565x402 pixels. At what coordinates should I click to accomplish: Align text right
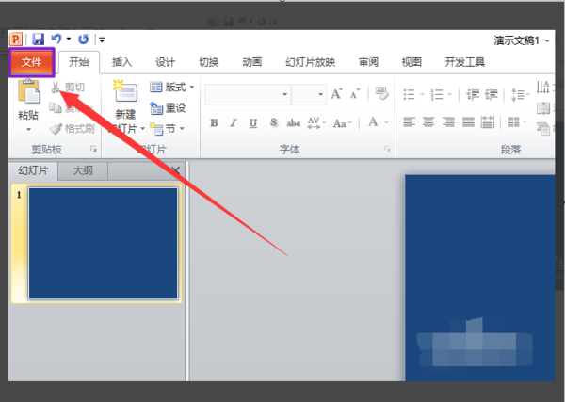pos(448,122)
